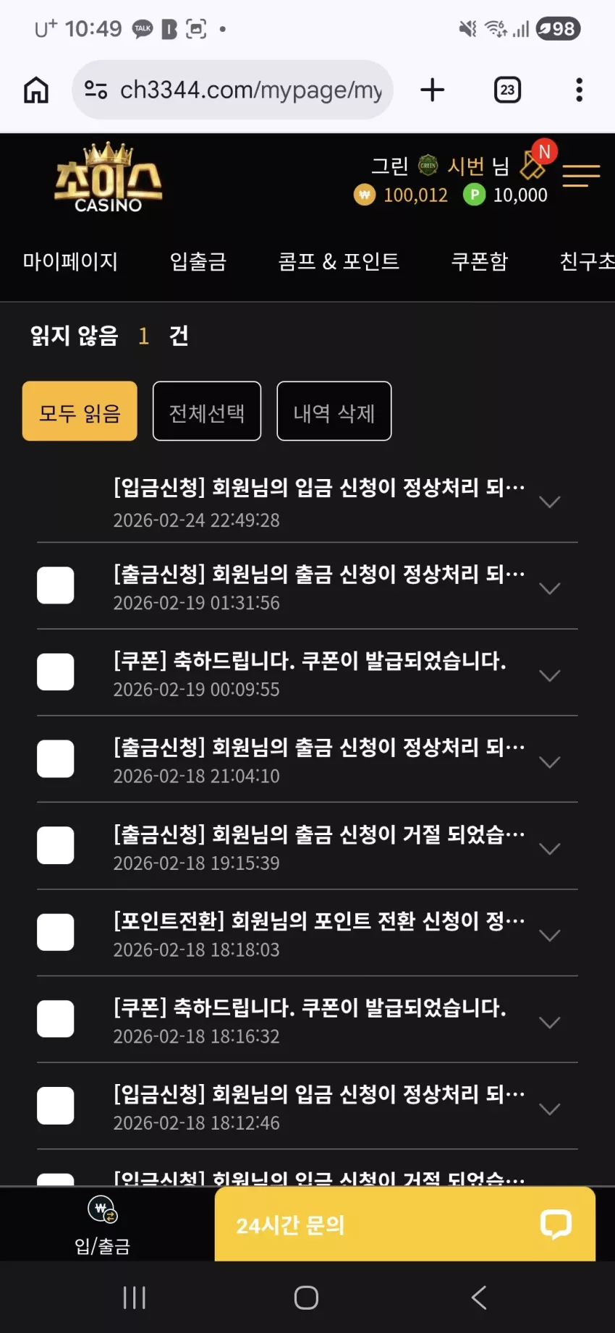Viewport: 615px width, 1333px height.
Task: Switch to the 쿠폰함 tab
Action: 480,261
